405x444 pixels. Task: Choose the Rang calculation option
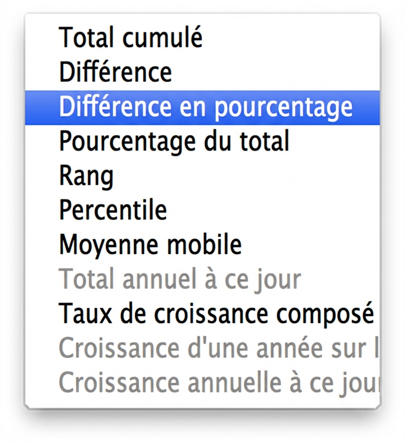pos(202,176)
